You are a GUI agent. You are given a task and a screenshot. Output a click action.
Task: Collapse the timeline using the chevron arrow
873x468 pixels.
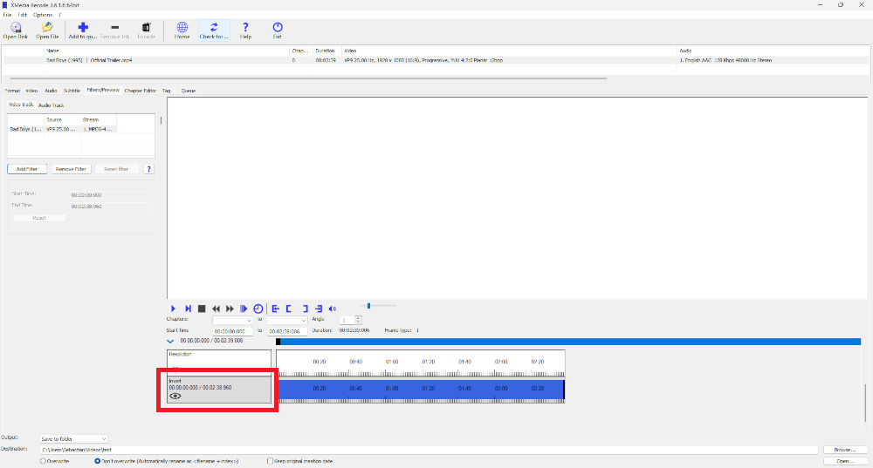[172, 342]
